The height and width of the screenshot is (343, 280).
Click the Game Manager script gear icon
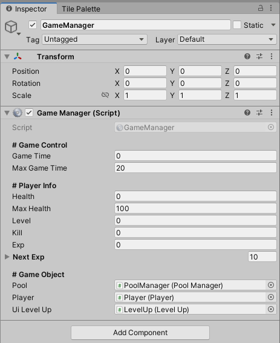coord(18,113)
